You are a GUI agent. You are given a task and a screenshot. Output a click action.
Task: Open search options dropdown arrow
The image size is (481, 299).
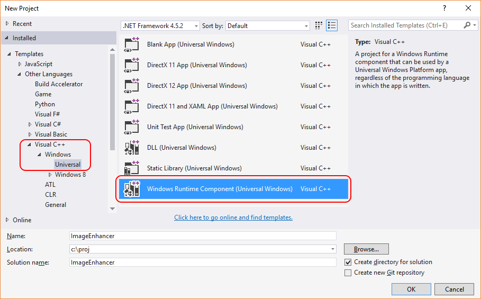[x=475, y=25]
